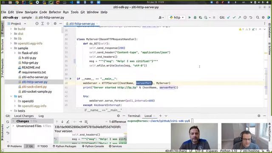272x153 pixels.
Task: Add new terminal tab plus icon
Action: point(160,116)
